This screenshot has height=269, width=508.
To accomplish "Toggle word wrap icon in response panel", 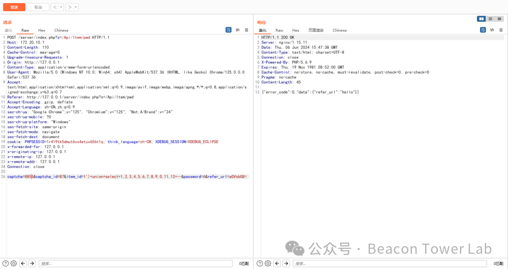I will click(x=483, y=30).
